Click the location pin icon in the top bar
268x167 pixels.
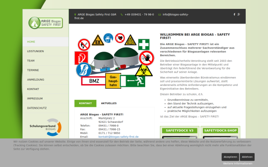(75, 15)
